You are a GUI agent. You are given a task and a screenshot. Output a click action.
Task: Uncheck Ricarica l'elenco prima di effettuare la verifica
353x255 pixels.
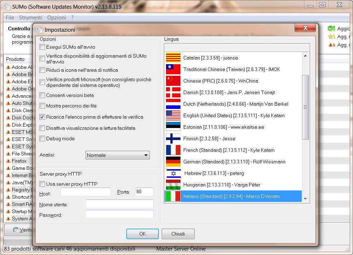42,117
